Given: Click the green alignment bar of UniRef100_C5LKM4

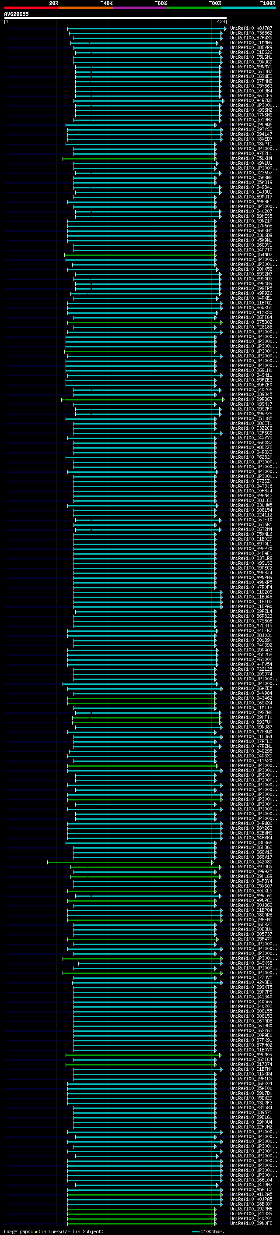Looking at the screenshot, I should tap(139, 159).
